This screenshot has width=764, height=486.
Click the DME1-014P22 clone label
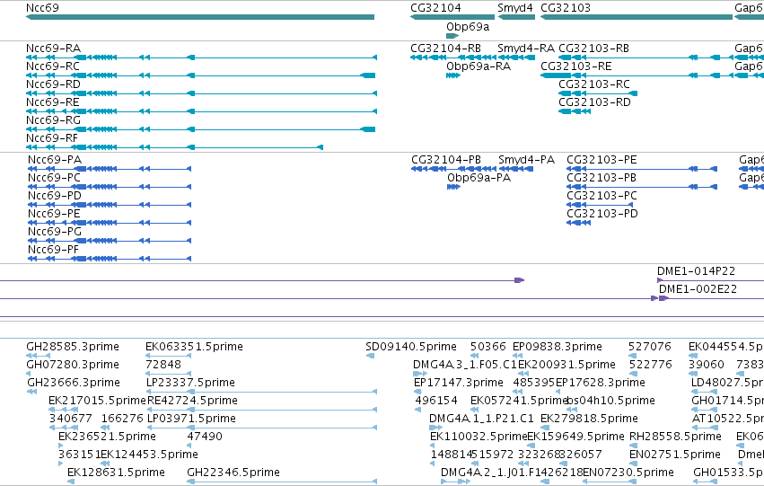[x=697, y=271]
